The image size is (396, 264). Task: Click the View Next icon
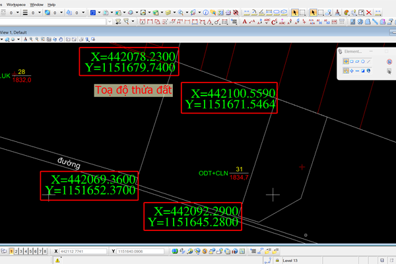point(74,40)
